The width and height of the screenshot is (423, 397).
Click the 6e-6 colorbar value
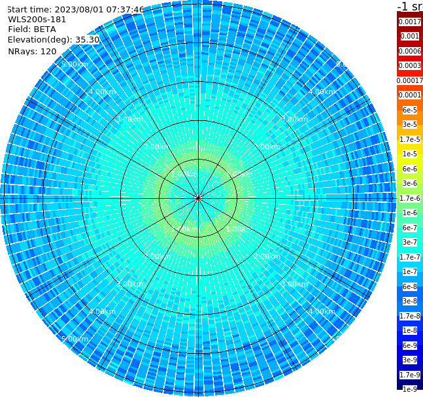coord(410,169)
